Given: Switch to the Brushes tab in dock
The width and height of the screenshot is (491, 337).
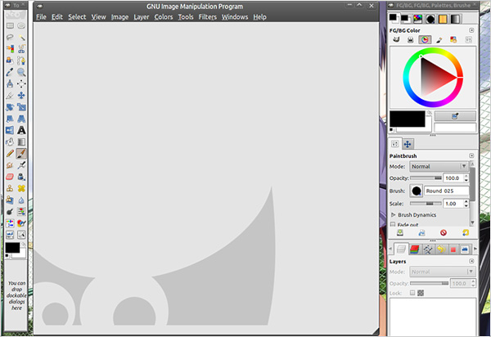Looking at the screenshot, I should 430,19.
